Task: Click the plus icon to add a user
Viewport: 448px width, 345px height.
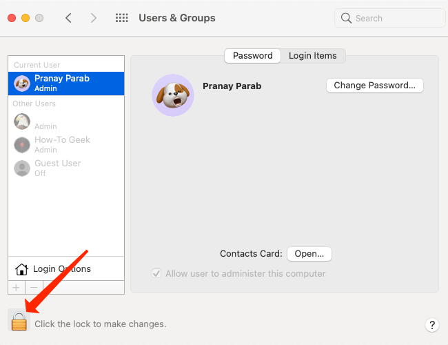Action: 17,288
